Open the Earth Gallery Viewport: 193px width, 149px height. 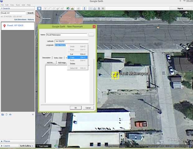click(x=26, y=146)
